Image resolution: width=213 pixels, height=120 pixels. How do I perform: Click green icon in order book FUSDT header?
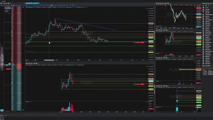[9, 3]
